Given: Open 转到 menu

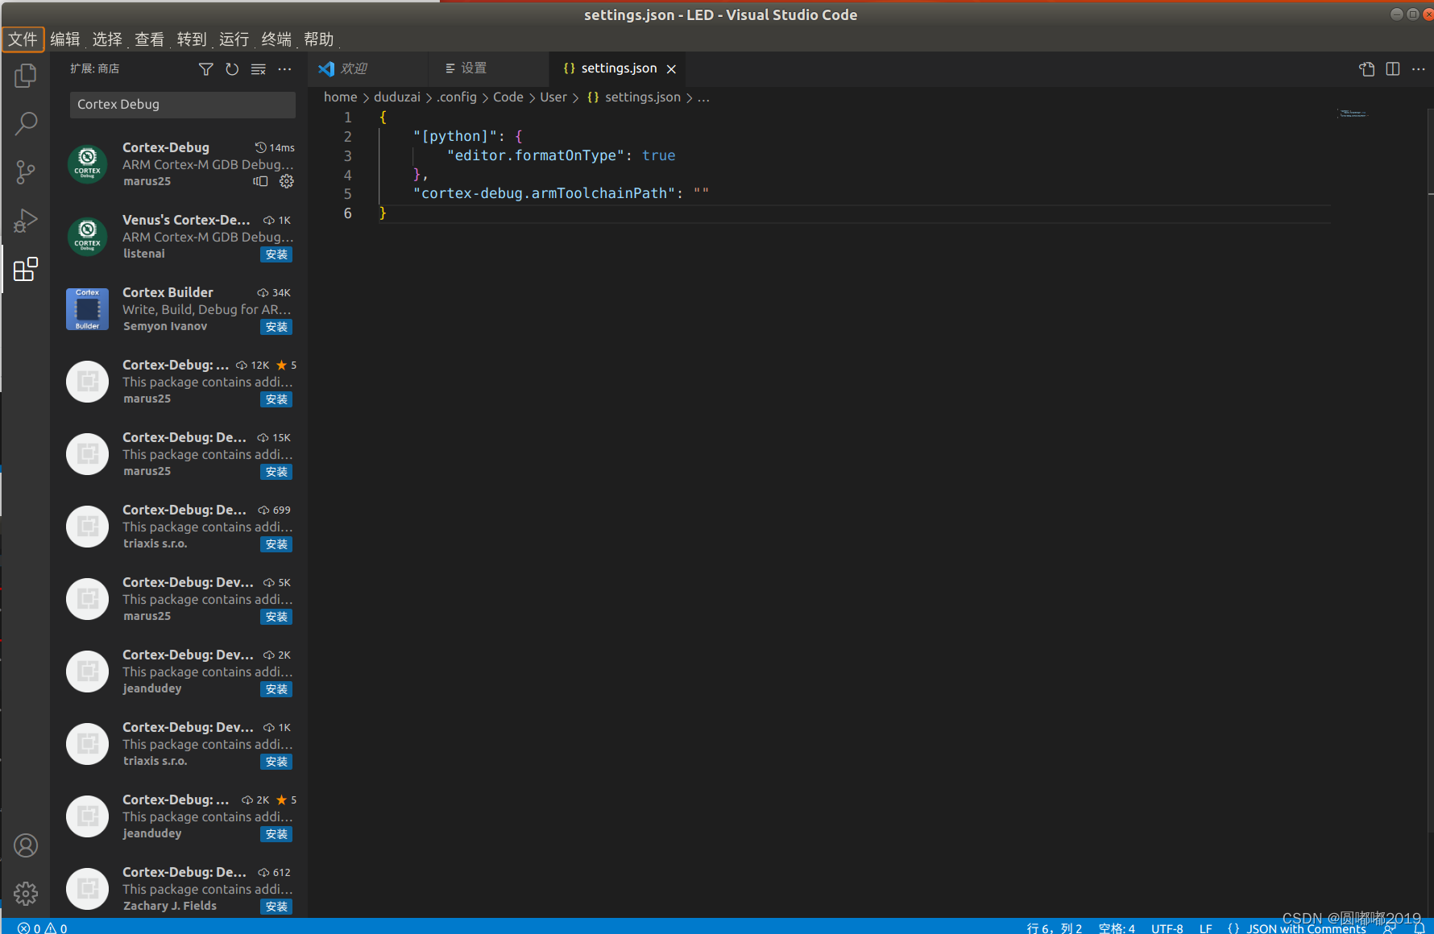Looking at the screenshot, I should (x=192, y=39).
